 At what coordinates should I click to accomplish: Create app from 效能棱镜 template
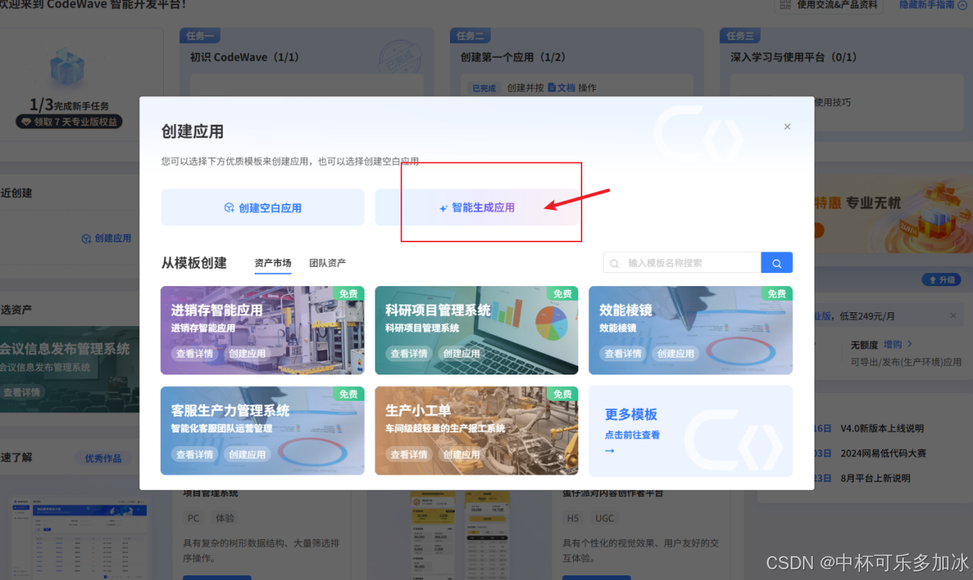point(675,354)
